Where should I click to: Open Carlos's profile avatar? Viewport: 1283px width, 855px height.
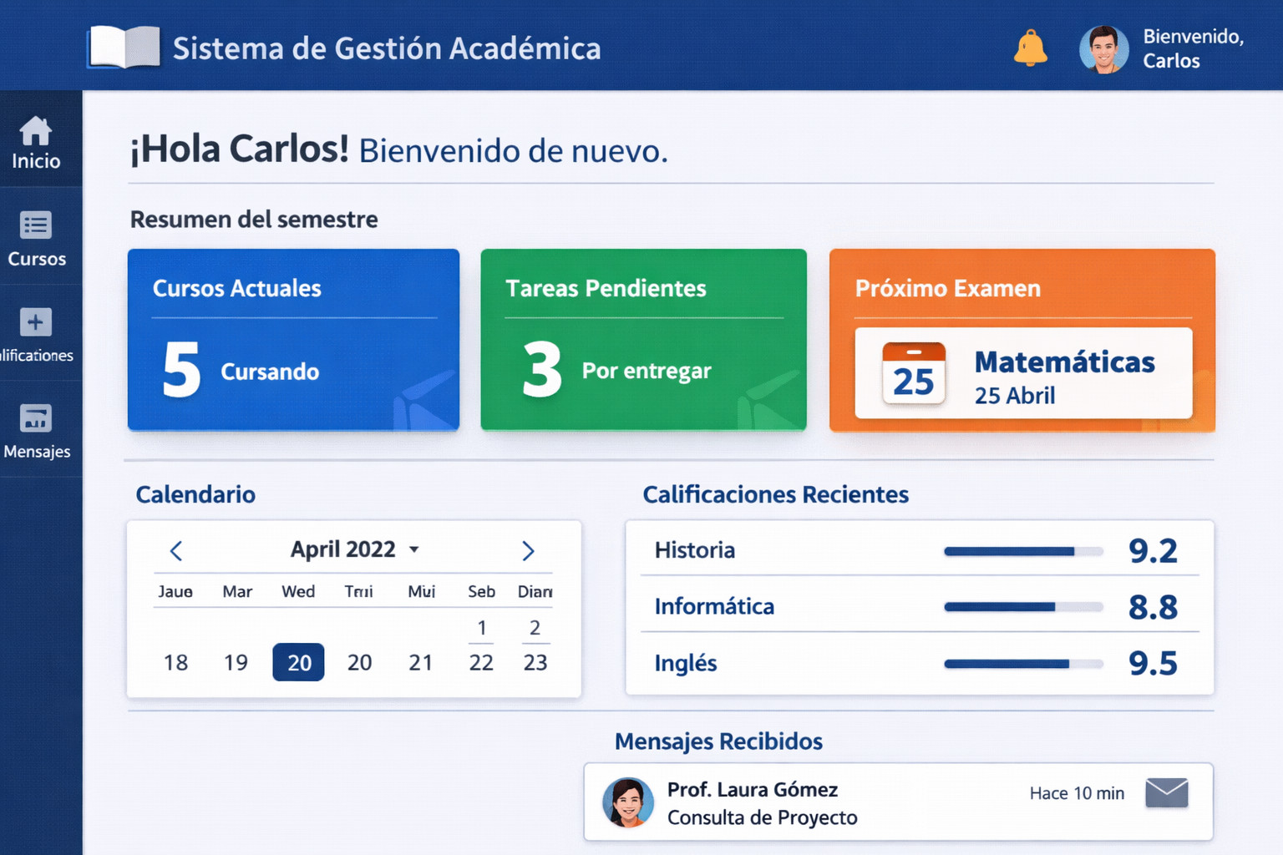(x=1103, y=49)
